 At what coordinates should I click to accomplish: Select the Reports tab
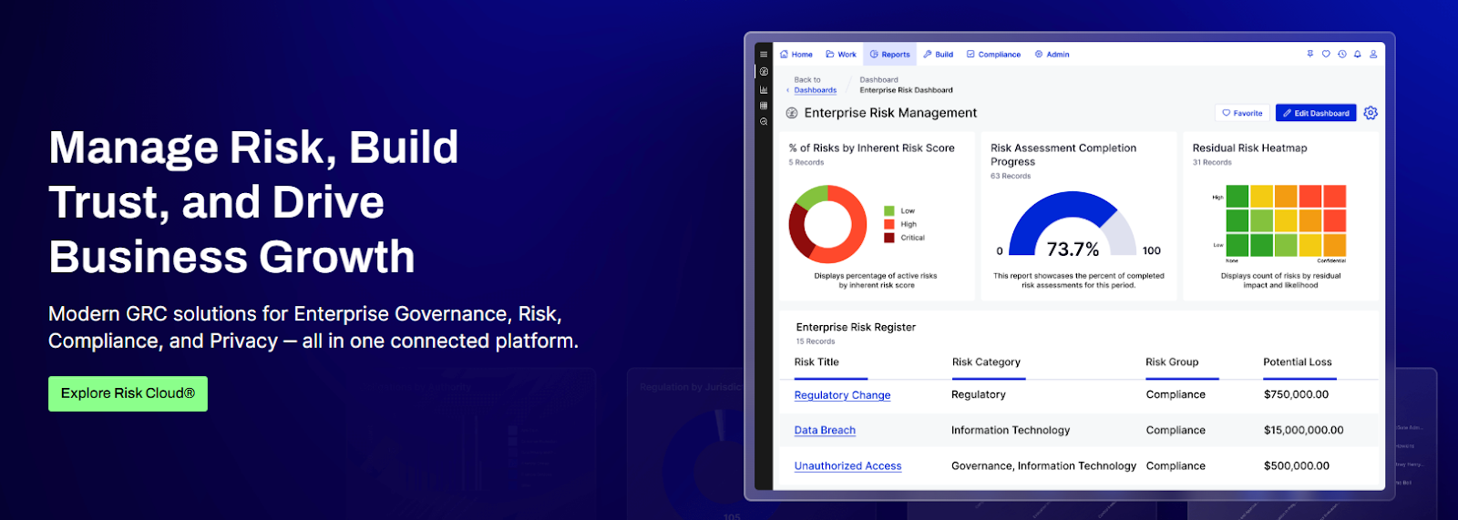(890, 55)
